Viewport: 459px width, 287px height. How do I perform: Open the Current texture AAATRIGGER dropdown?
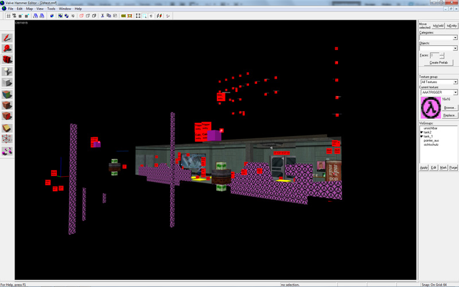[x=455, y=92]
